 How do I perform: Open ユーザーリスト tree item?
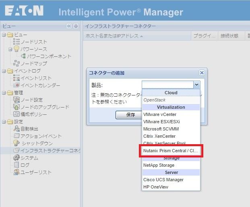(x=36, y=172)
